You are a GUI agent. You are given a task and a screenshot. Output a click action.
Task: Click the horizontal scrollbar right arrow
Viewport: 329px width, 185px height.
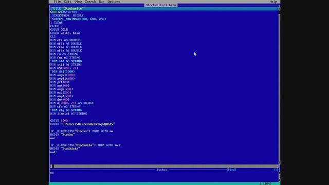[278, 166]
